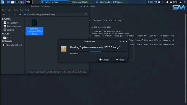Open Edit menu in File Manager
The image size is (187, 105).
[10, 10]
